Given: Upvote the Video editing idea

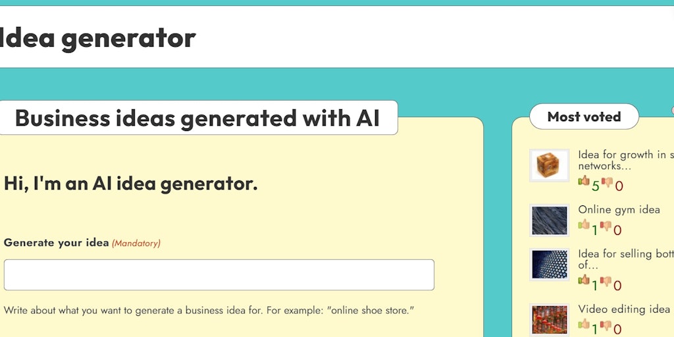Looking at the screenshot, I should 584,324.
